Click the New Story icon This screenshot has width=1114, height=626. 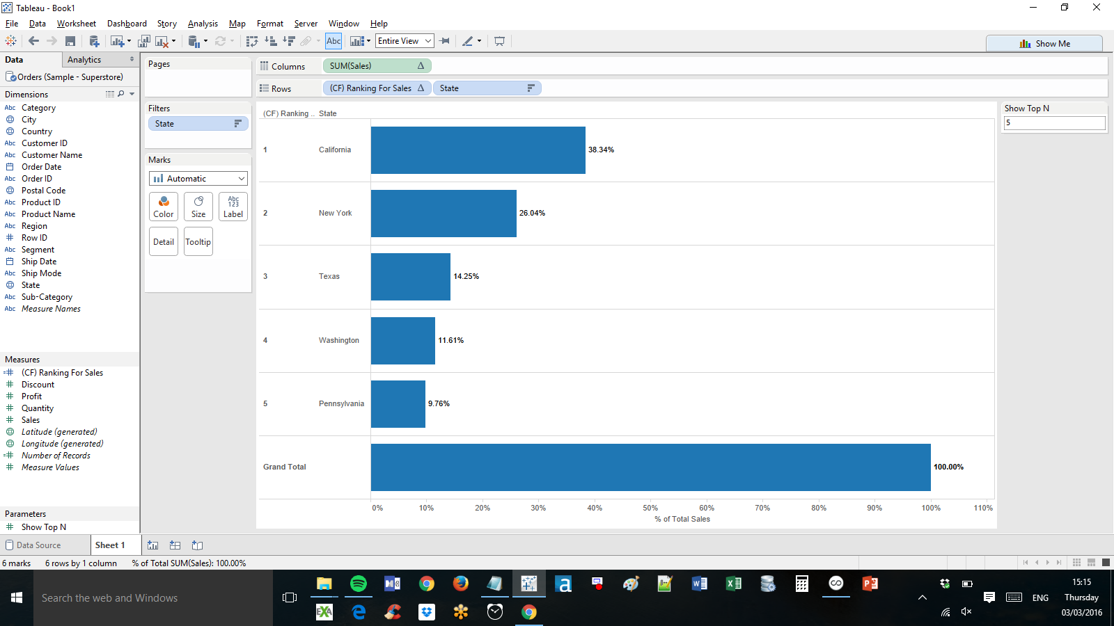pyautogui.click(x=198, y=545)
